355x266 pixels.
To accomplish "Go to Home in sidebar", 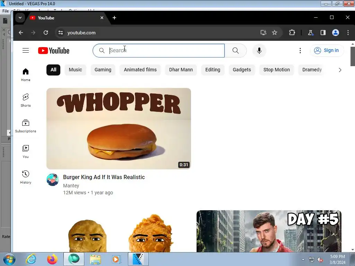I will tap(26, 75).
